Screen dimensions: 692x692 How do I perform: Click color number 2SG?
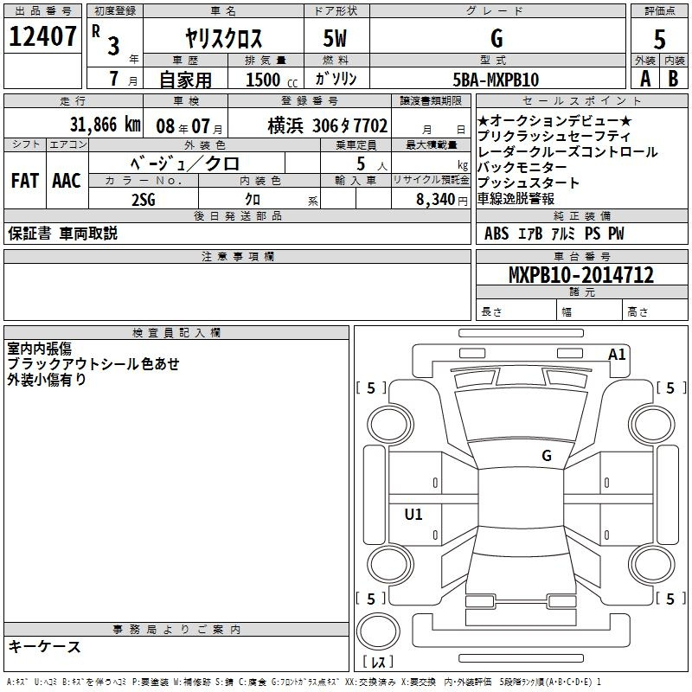144,200
